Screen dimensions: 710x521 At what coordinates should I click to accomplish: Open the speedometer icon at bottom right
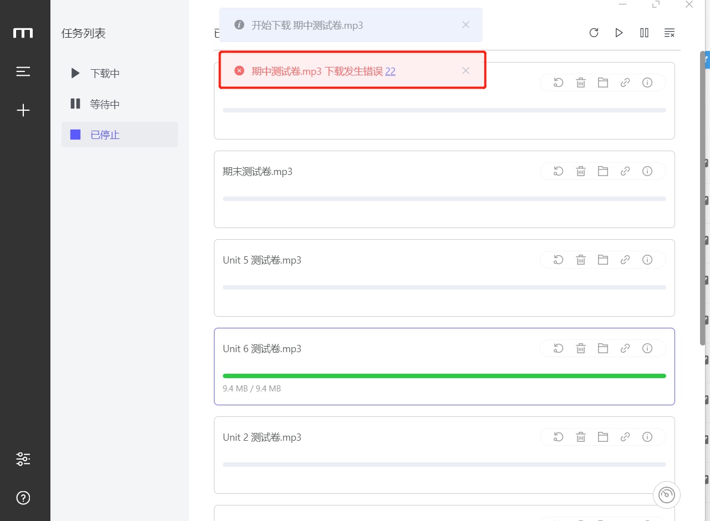pos(667,495)
